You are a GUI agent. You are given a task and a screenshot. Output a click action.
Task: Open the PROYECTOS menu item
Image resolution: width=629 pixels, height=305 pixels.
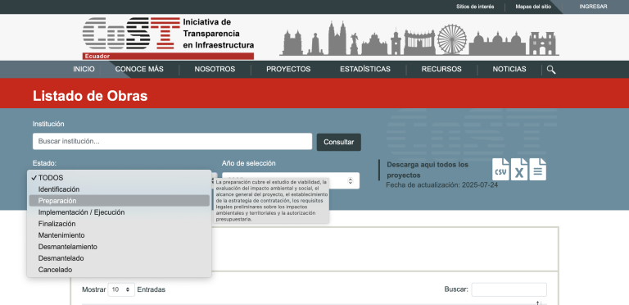(288, 69)
